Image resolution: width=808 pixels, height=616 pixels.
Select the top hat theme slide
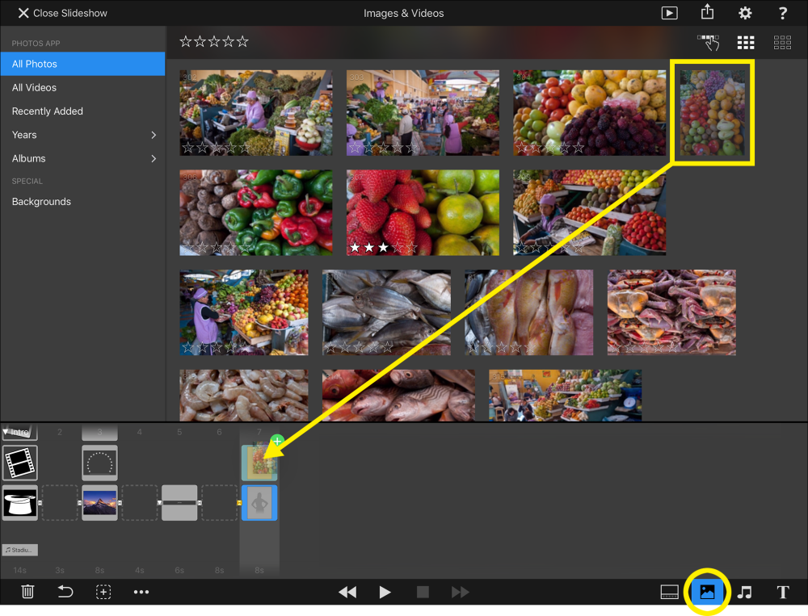(x=20, y=503)
